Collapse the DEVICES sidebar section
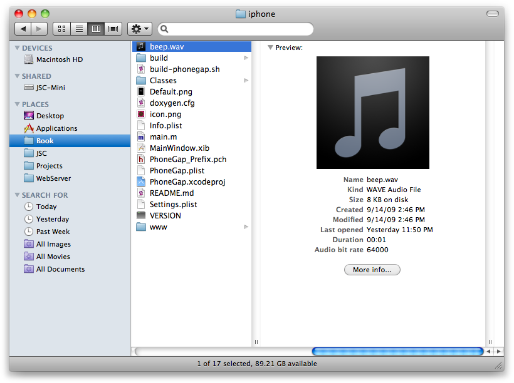The height and width of the screenshot is (383, 514). tap(17, 48)
